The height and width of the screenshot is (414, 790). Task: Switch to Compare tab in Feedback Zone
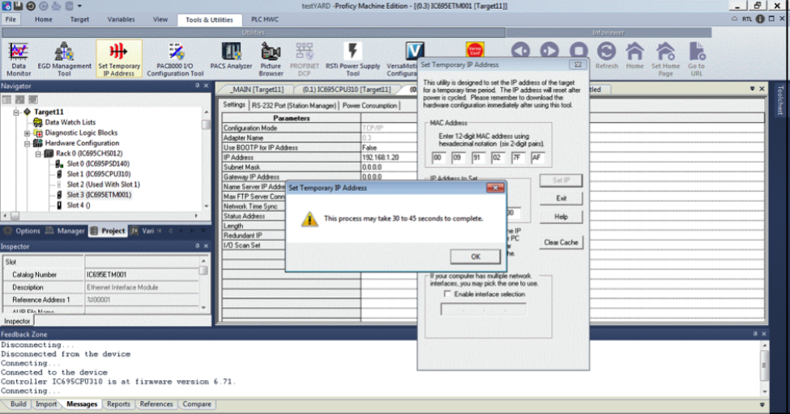pos(197,404)
